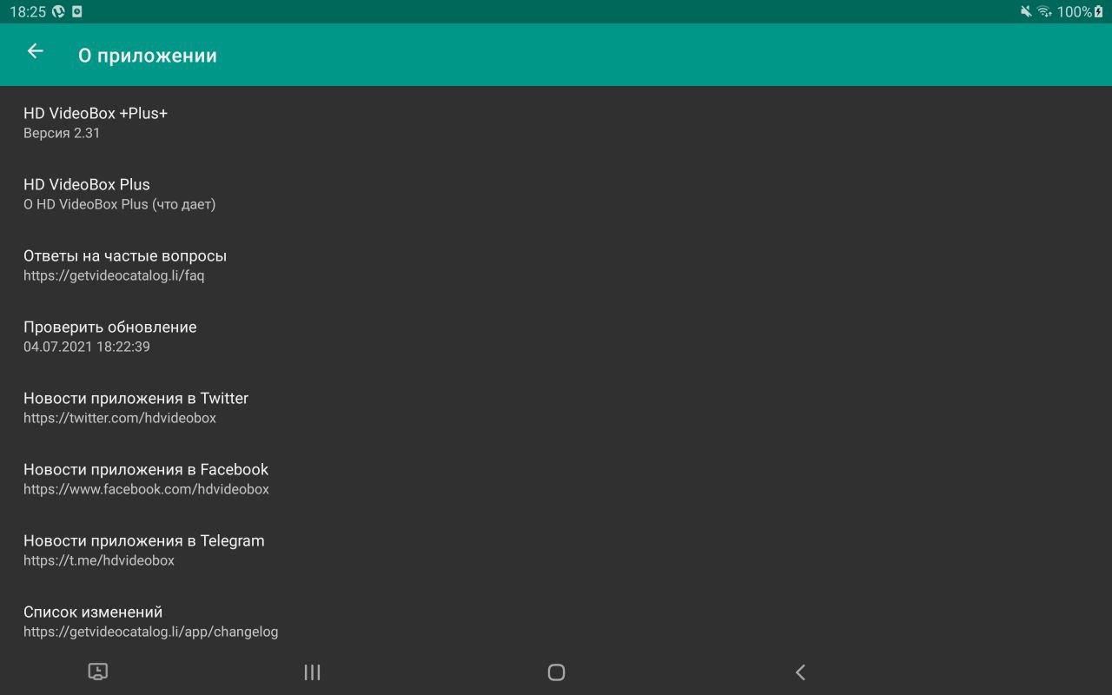The image size is (1112, 695).
Task: Tap the getvideocatalog.li/app/changelog URL text
Action: click(x=151, y=632)
